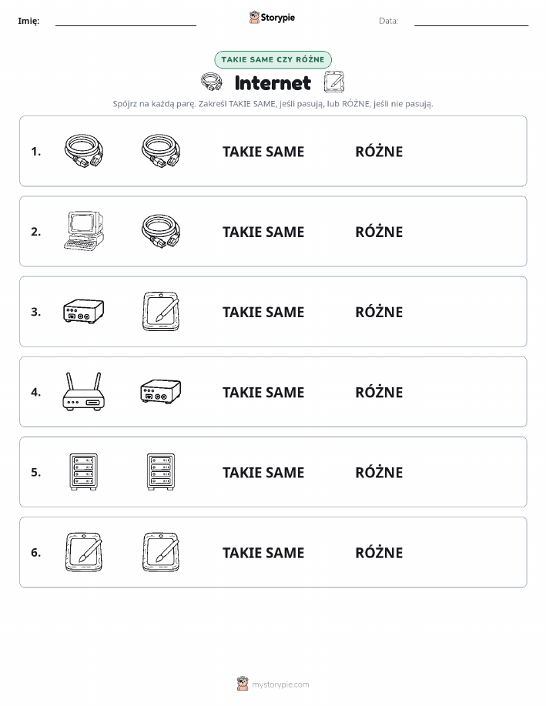546x706 pixels.
Task: Select RÓŻNE for pair 3
Action: [x=379, y=312]
